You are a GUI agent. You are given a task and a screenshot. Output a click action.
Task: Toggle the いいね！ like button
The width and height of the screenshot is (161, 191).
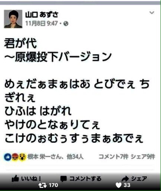[x=26, y=179]
